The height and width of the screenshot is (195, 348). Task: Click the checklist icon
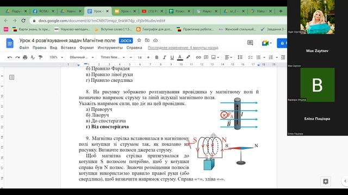[x=250, y=57]
